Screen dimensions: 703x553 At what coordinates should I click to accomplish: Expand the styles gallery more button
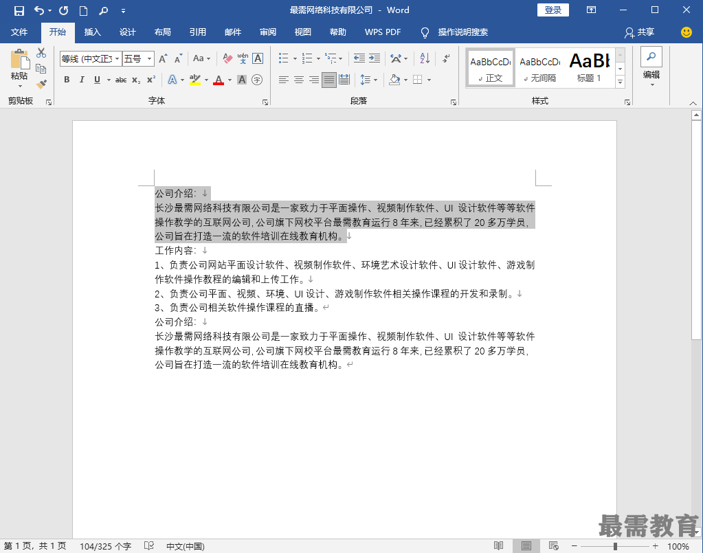coord(621,82)
